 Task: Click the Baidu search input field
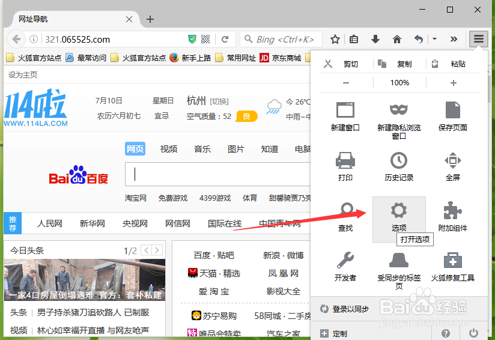point(218,174)
